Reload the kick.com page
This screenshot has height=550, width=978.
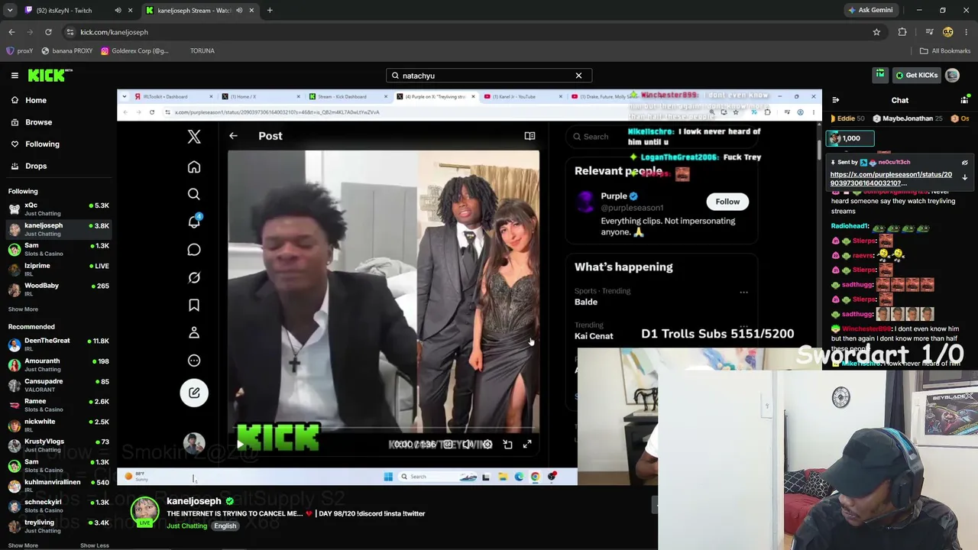[x=48, y=32]
